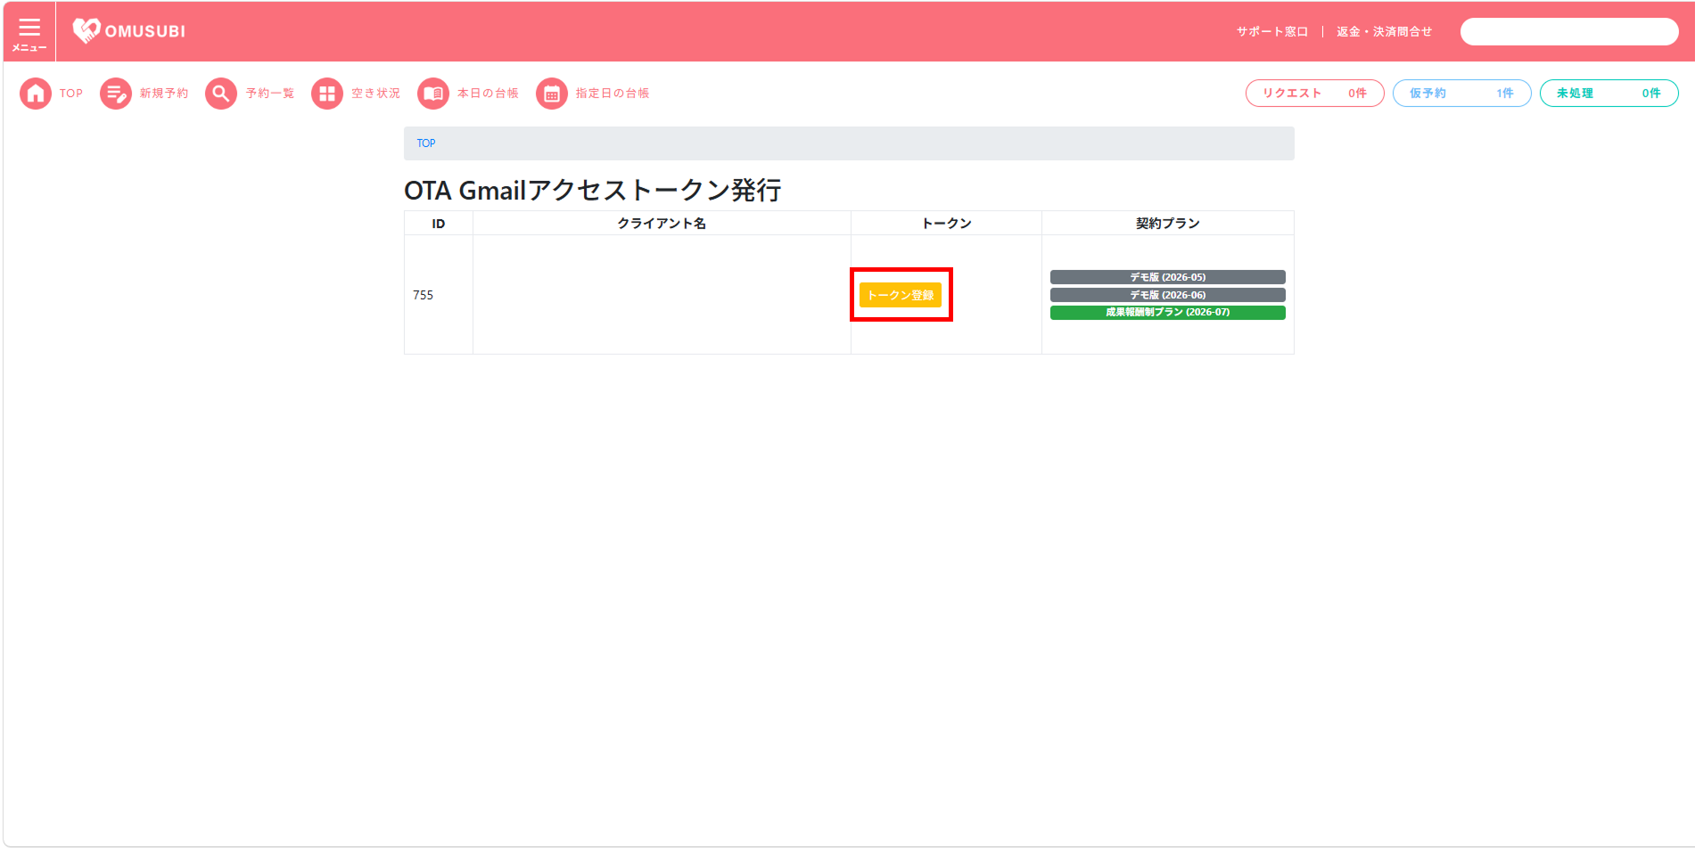Open 本日の台帳 label
Screen dimensions: 1695x850
pyautogui.click(x=488, y=94)
